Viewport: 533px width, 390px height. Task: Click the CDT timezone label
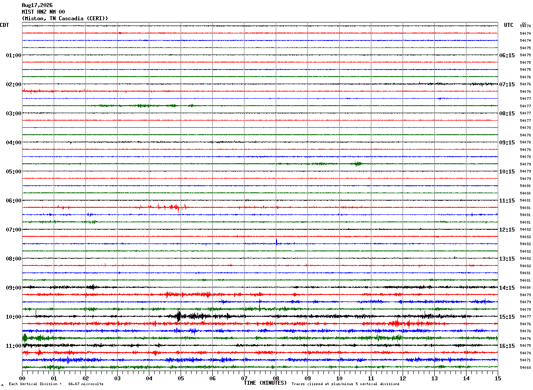click(4, 25)
